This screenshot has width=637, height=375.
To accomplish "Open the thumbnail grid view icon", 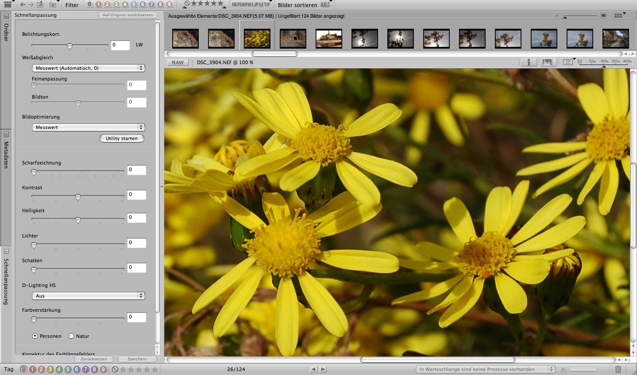I will point(618,15).
